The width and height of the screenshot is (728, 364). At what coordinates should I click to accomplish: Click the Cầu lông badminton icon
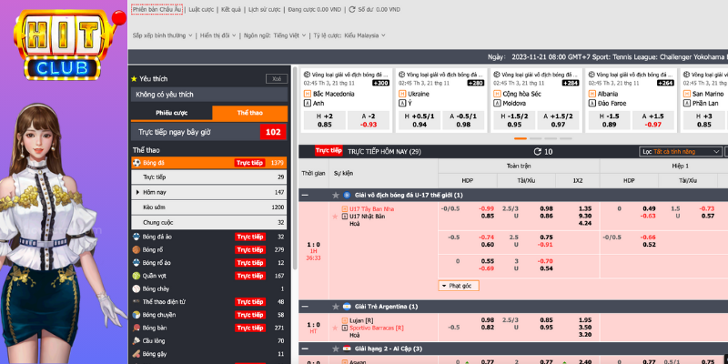pos(136,340)
